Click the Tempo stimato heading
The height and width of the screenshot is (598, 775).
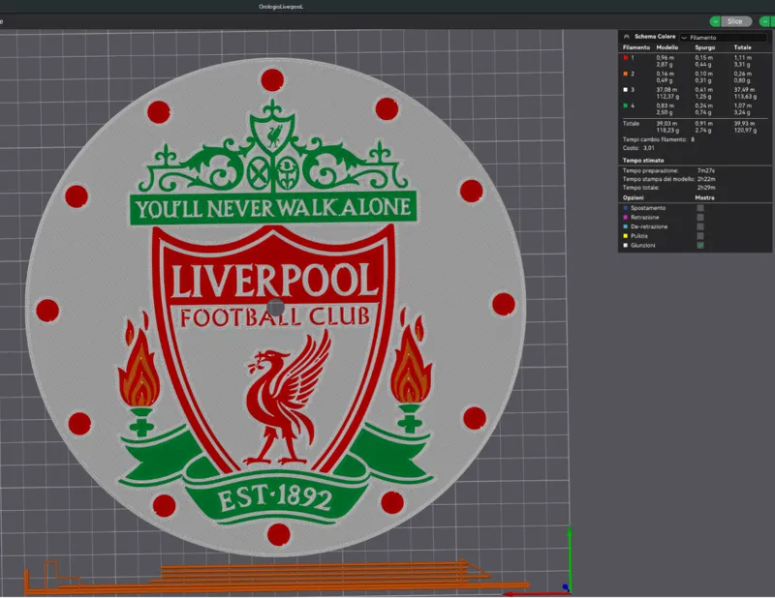643,161
